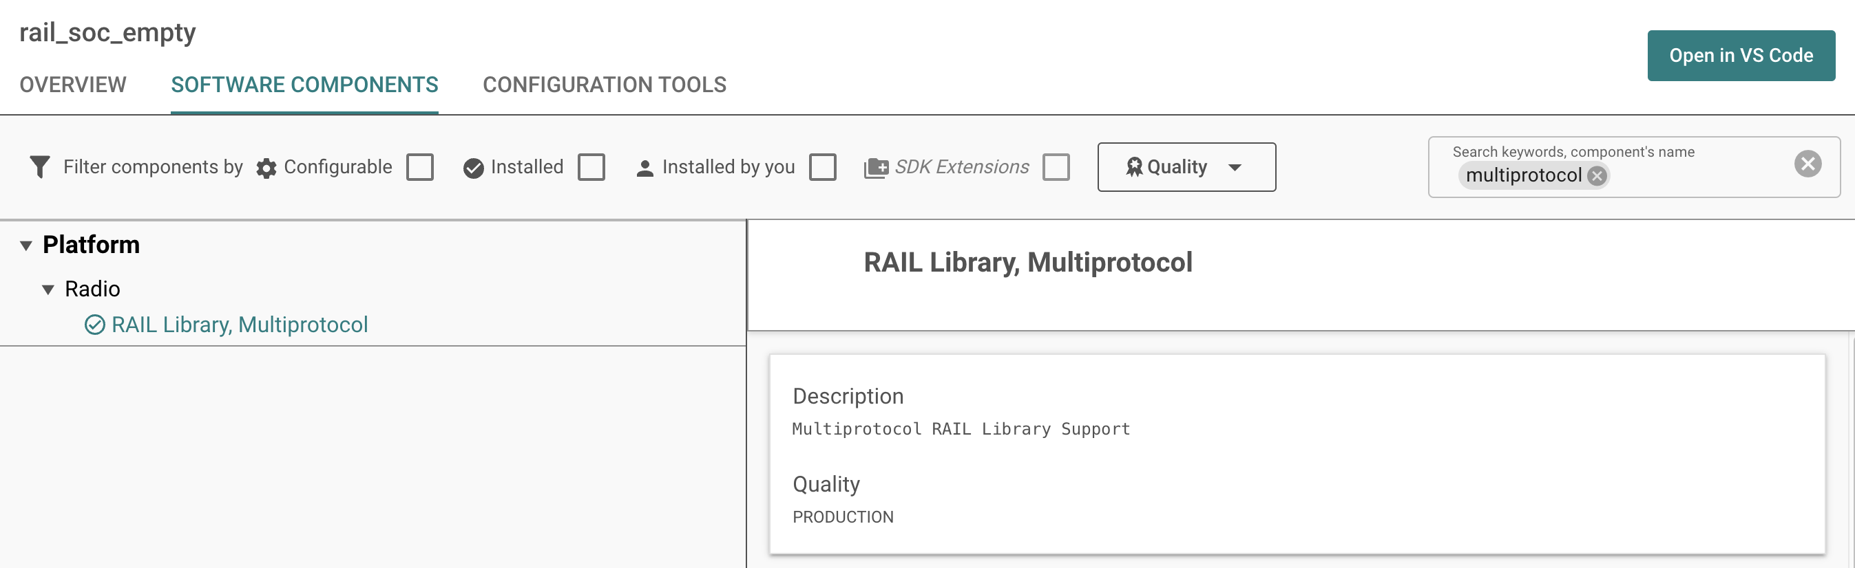Click the Installed by you person icon

click(x=644, y=168)
